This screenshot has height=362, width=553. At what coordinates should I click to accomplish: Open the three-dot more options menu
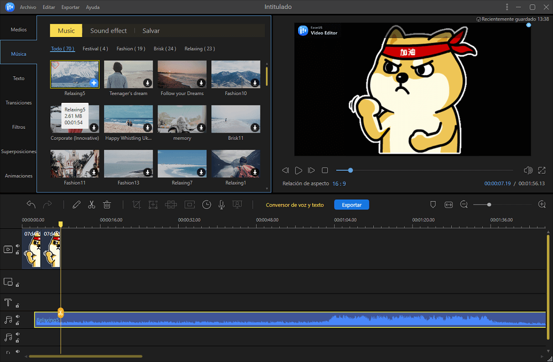[507, 7]
